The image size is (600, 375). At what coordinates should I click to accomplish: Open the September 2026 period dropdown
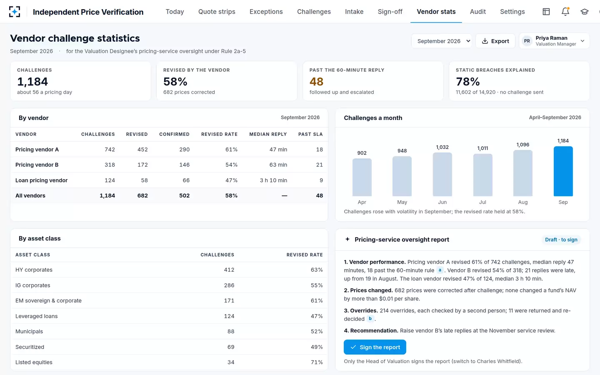[442, 41]
